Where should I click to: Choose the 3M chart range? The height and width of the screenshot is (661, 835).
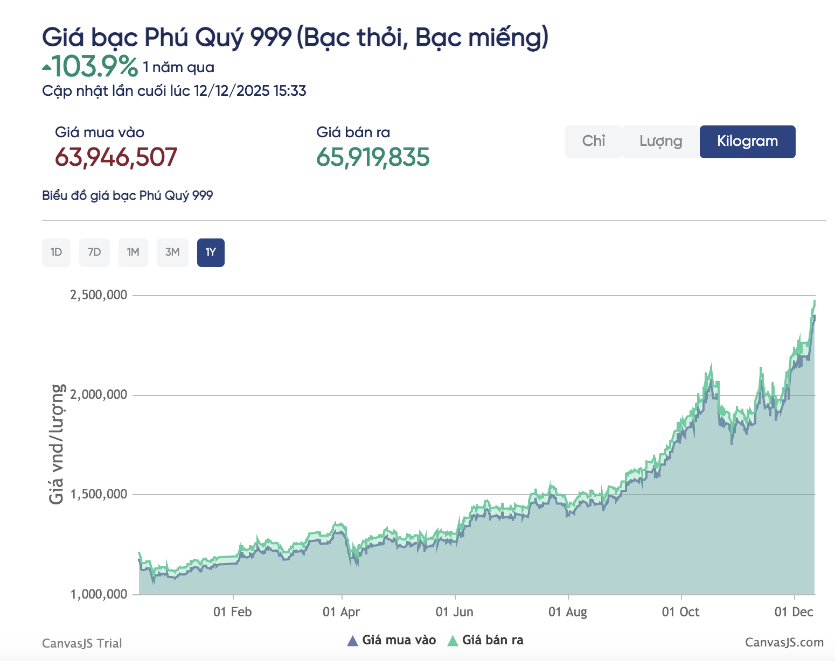(172, 252)
